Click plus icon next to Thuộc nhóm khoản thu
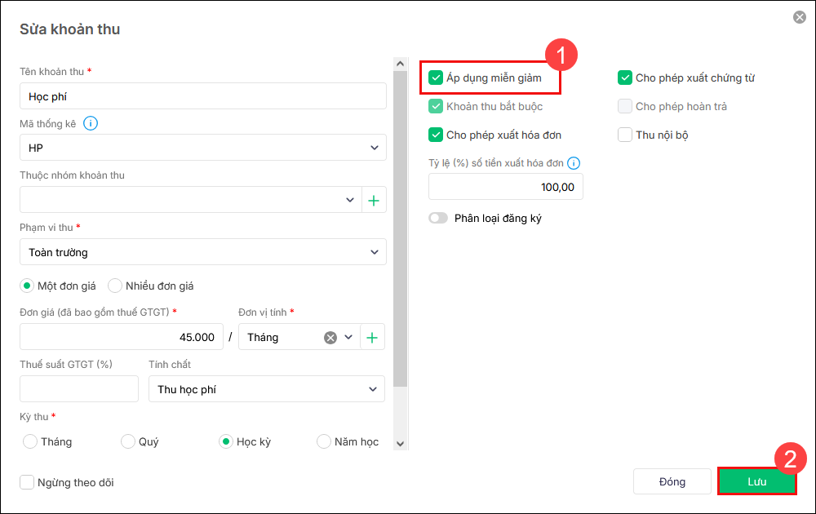816x514 pixels. coord(374,200)
